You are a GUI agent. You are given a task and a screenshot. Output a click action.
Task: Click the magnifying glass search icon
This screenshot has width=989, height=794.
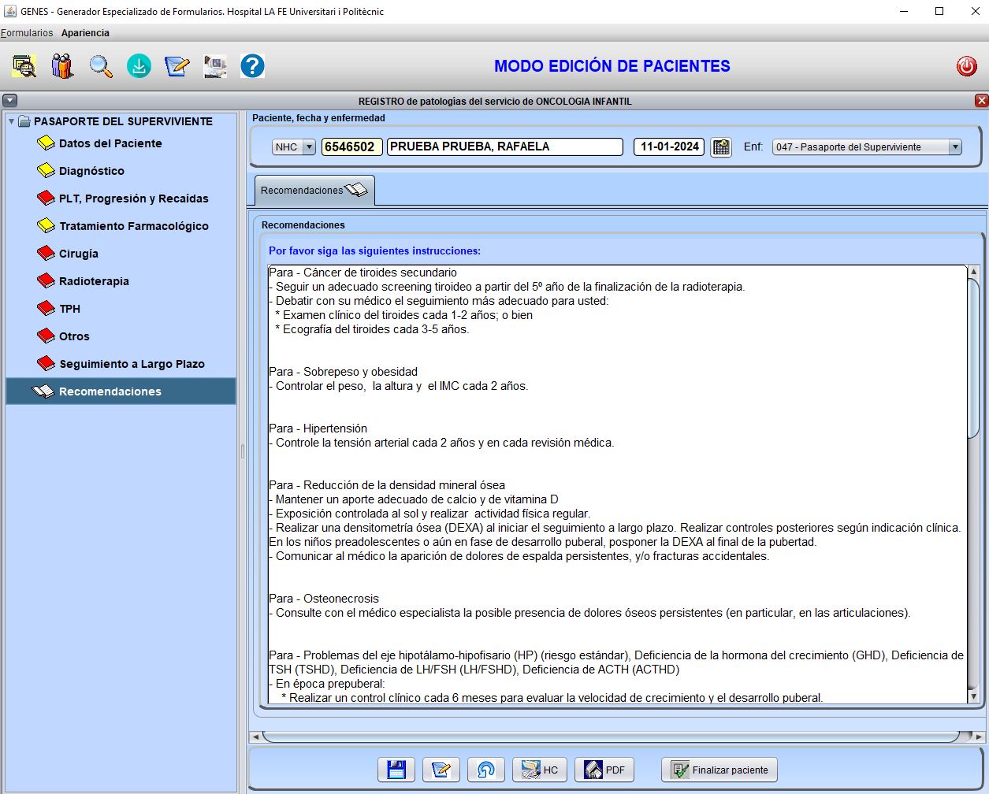[x=101, y=66]
